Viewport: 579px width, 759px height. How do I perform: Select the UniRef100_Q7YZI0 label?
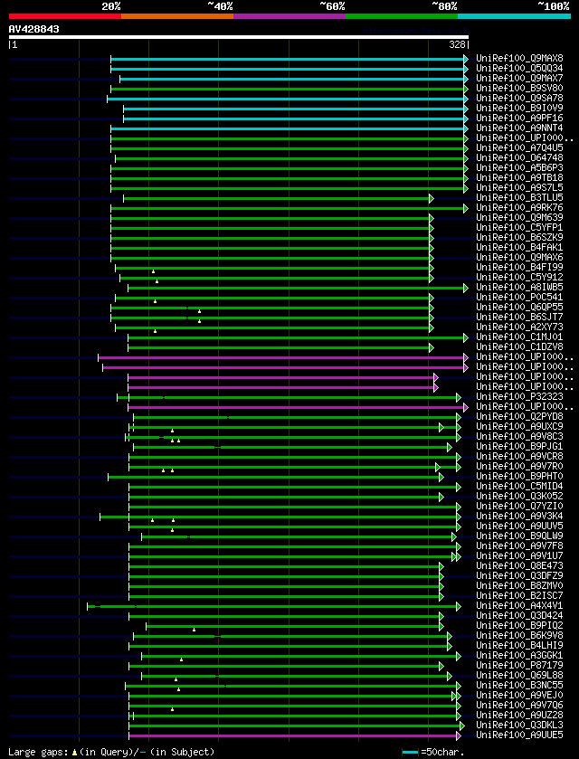point(519,506)
